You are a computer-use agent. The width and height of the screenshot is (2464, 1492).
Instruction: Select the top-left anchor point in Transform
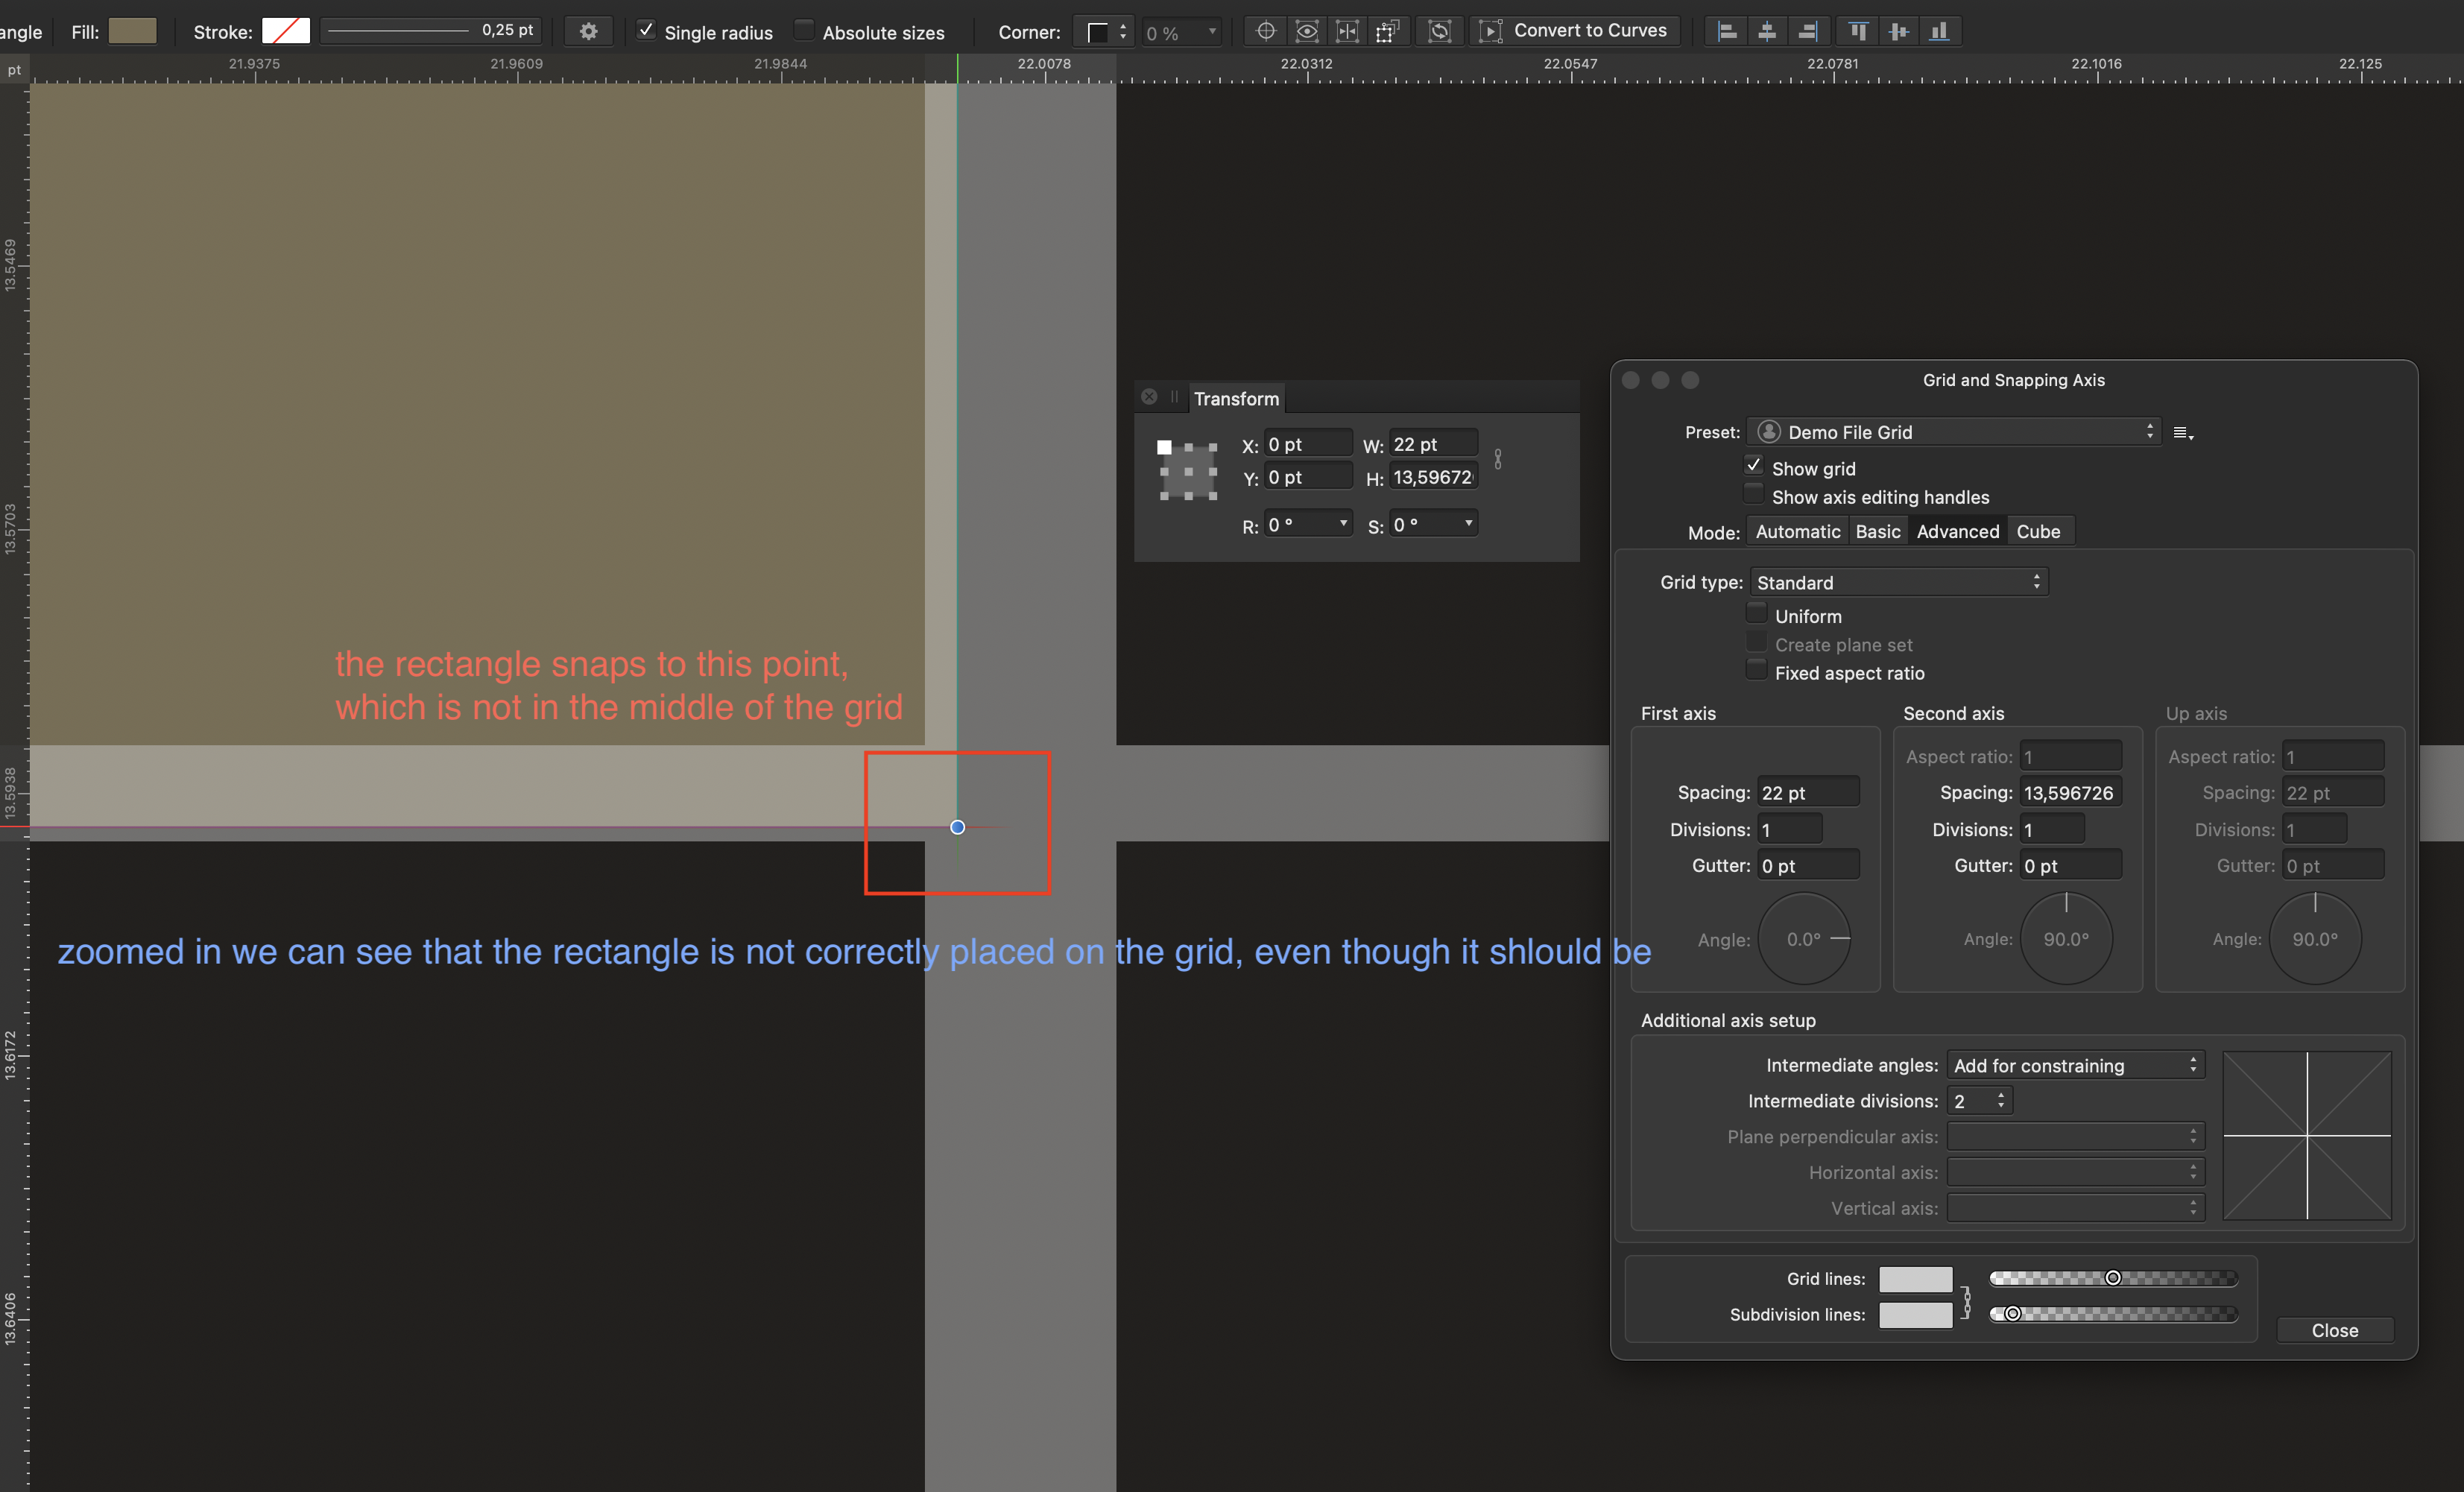pos(1164,447)
